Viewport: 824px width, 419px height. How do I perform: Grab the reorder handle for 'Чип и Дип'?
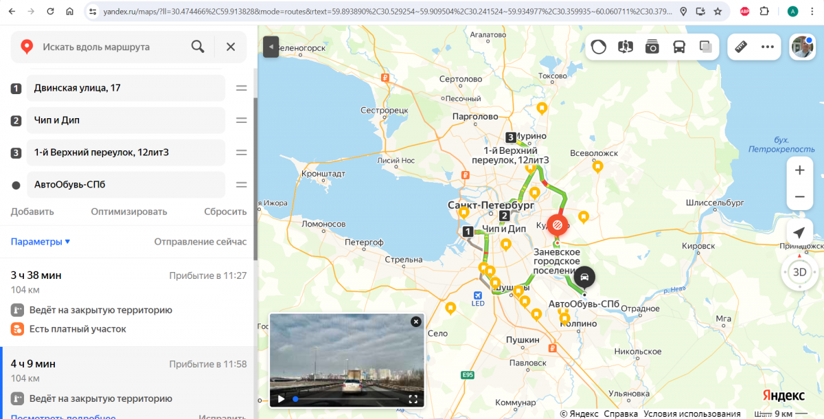[242, 120]
